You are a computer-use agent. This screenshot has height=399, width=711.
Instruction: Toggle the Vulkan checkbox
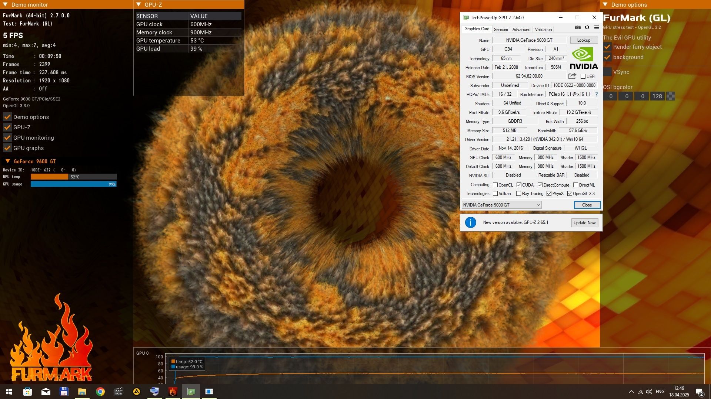click(495, 194)
